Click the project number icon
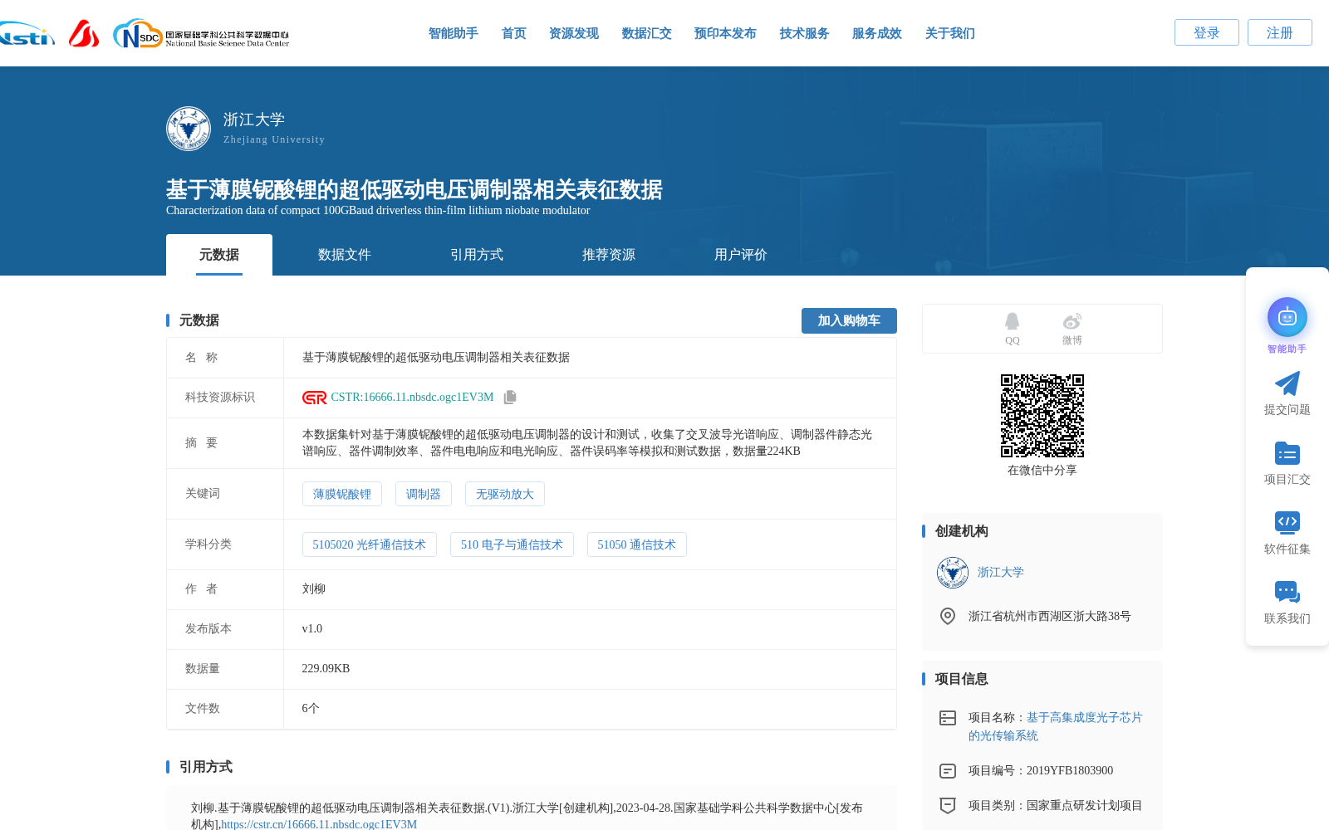Screen dimensions: 1329x830 pos(948,771)
